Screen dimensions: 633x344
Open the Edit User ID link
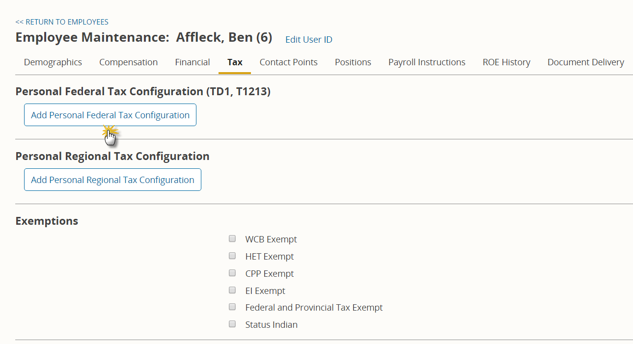[309, 40]
